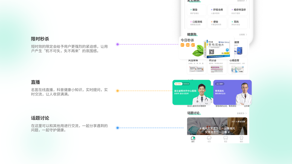The width and height of the screenshot is (292, 164).
Task: Click the 非布司他片 medicine box
Action: point(216,49)
